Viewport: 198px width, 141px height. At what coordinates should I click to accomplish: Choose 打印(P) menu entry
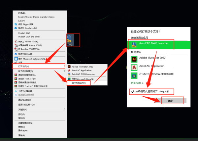21,21
